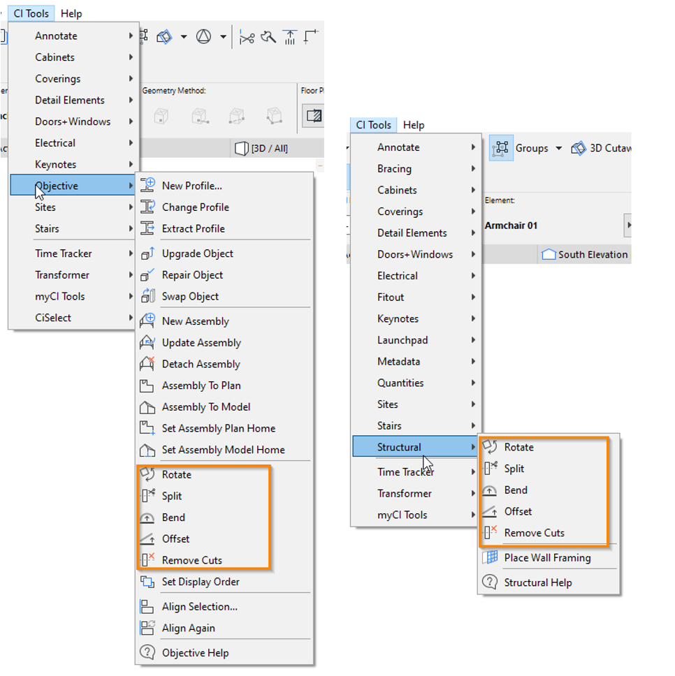The image size is (675, 676).
Task: Open the Groups dropdown arrow
Action: click(x=558, y=148)
